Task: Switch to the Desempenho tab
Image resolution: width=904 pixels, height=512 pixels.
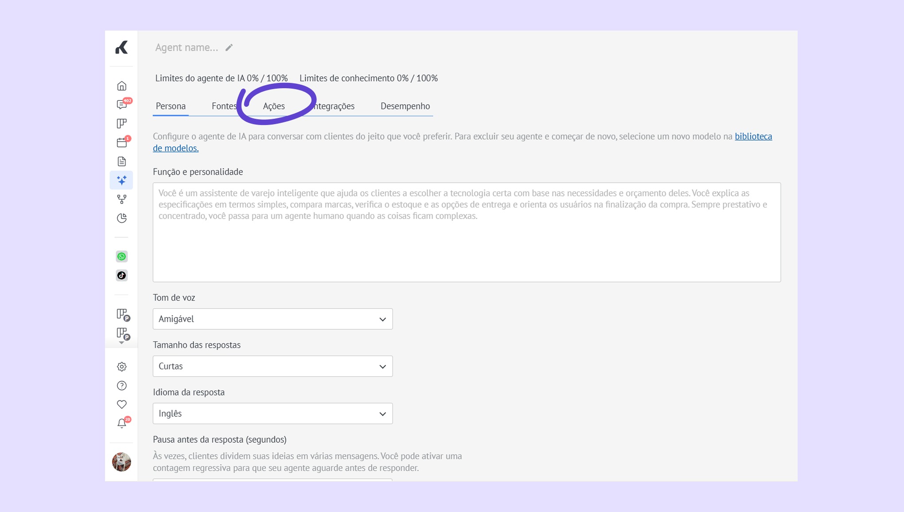Action: pyautogui.click(x=405, y=106)
